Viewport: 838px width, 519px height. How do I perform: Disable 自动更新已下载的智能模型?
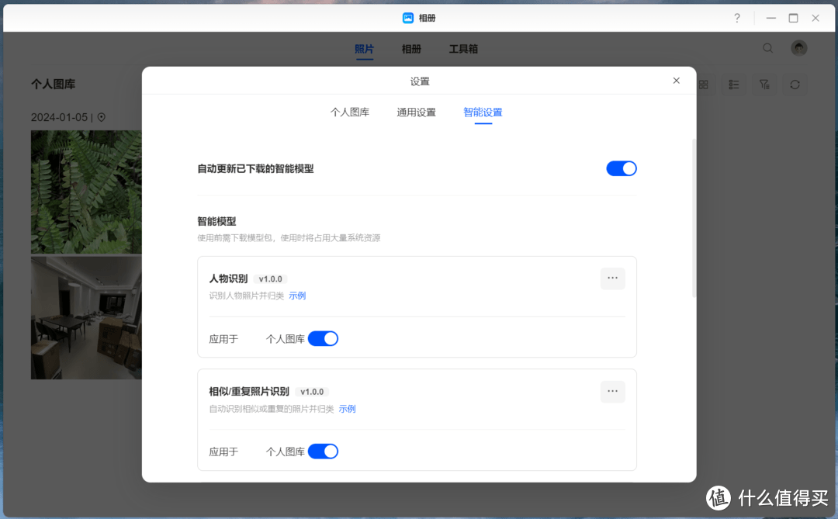[622, 168]
